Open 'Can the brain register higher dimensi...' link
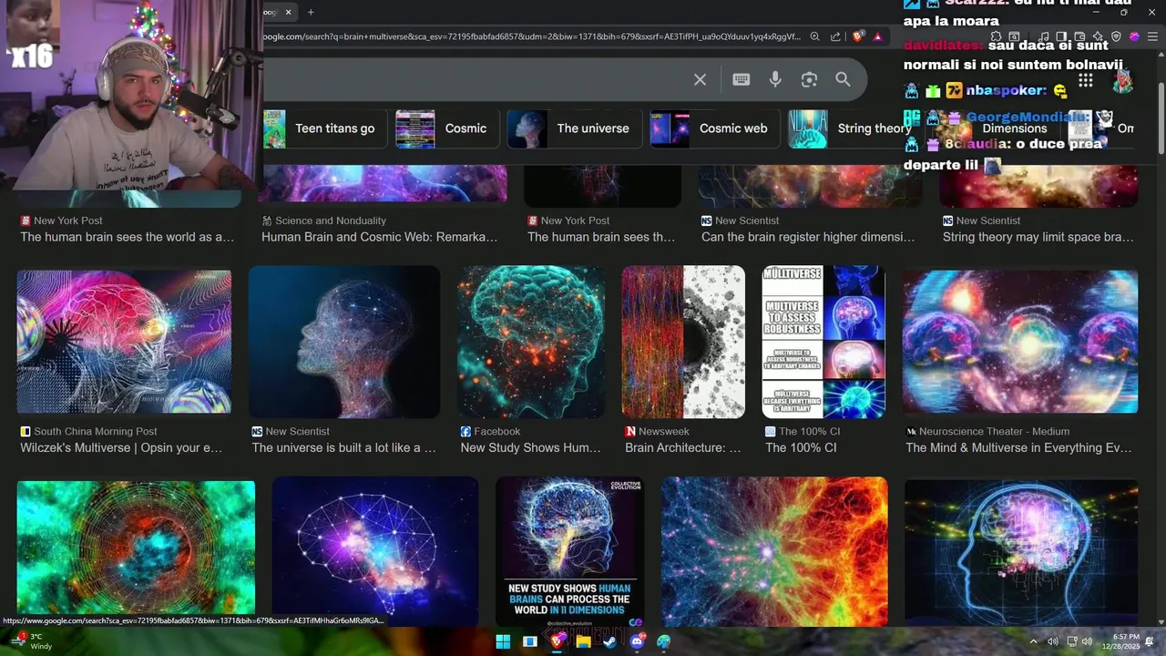This screenshot has height=656, width=1166. point(808,237)
